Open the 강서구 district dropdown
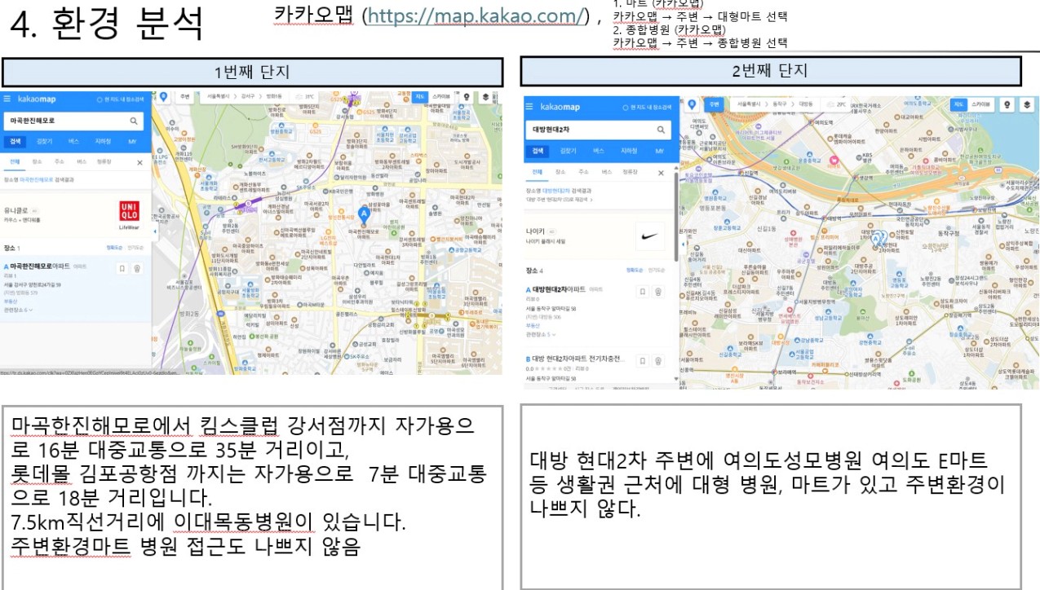Image resolution: width=1040 pixels, height=590 pixels. tap(247, 96)
